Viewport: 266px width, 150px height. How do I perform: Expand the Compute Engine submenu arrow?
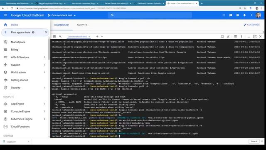(44, 111)
